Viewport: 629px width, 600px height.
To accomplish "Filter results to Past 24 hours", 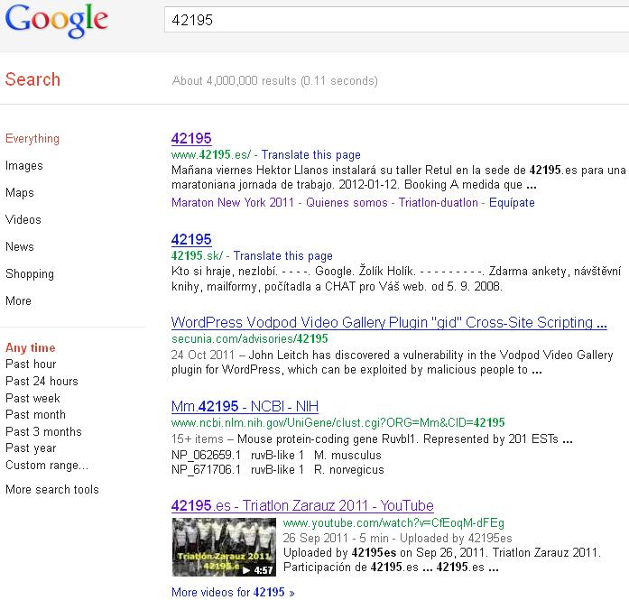I will point(42,382).
